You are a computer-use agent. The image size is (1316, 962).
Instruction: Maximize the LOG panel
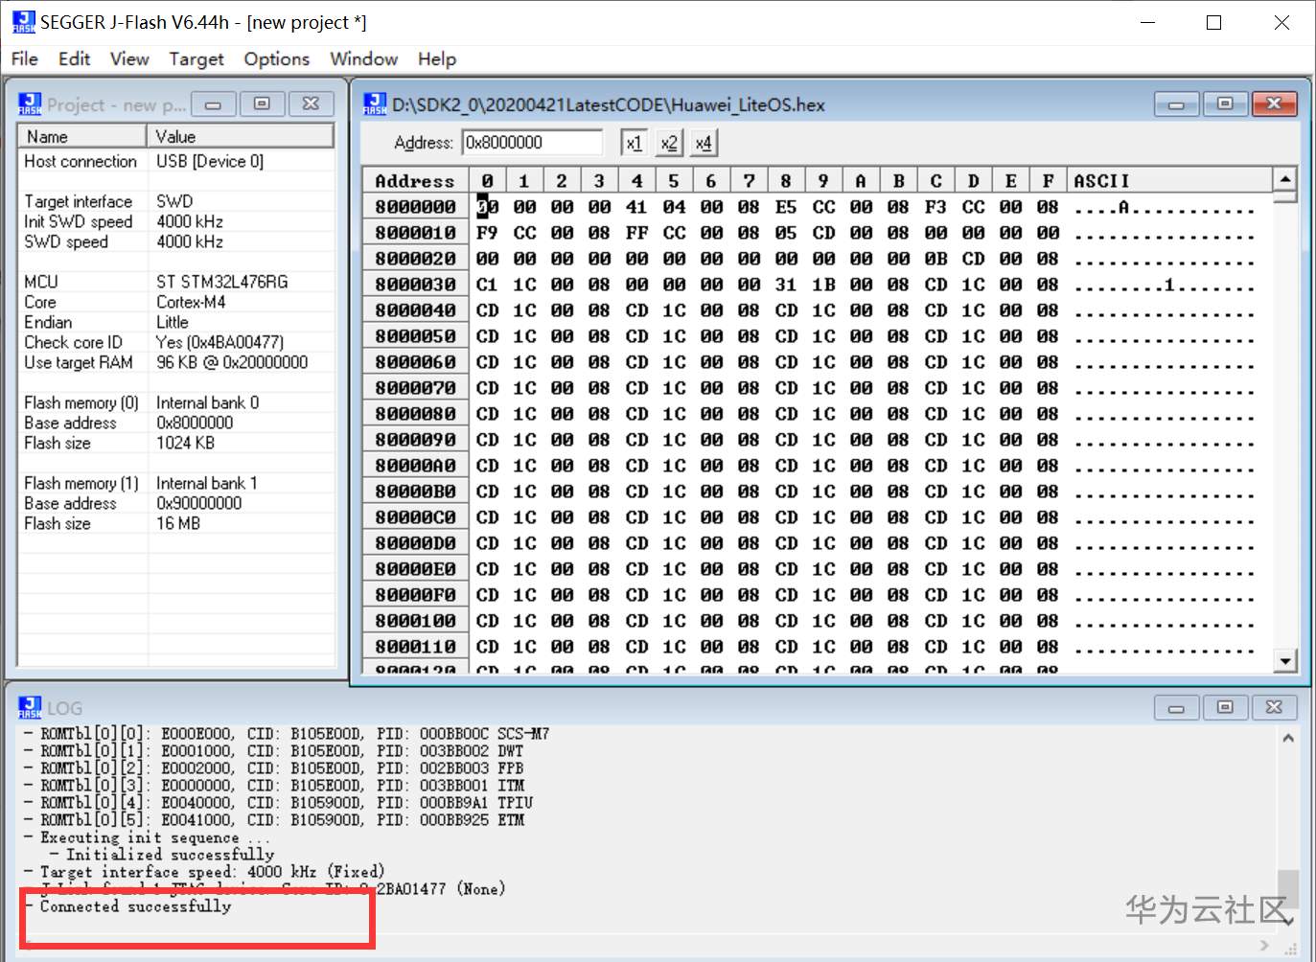coord(1225,707)
